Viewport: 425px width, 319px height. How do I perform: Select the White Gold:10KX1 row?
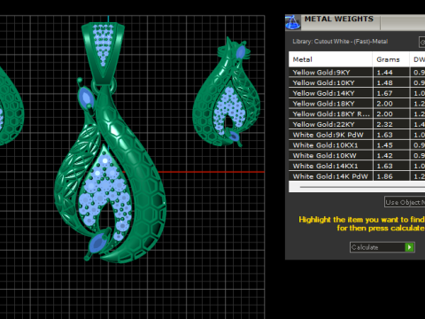point(357,145)
